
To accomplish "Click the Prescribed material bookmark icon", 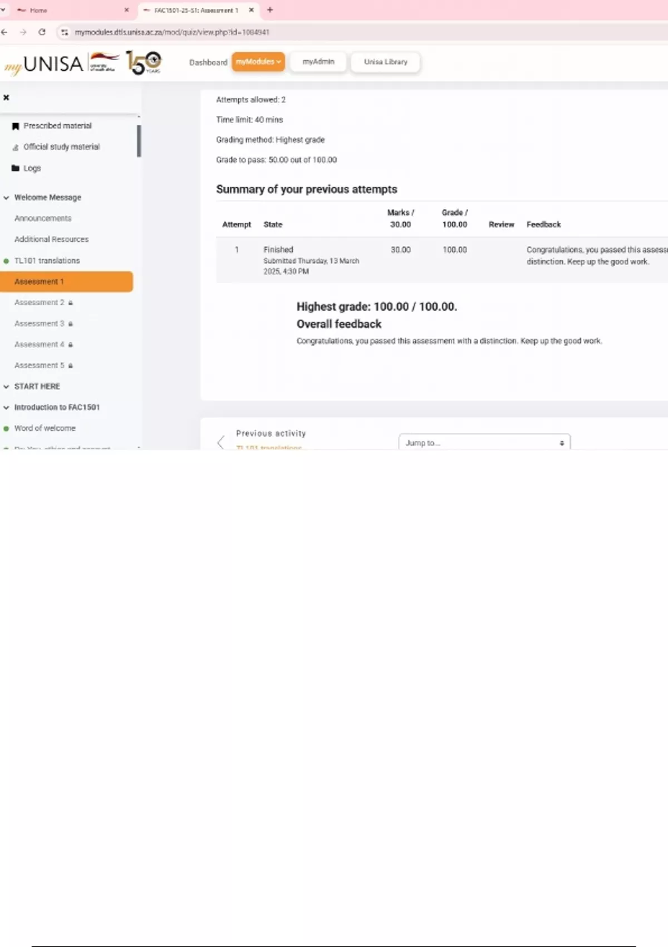I will (x=16, y=126).
